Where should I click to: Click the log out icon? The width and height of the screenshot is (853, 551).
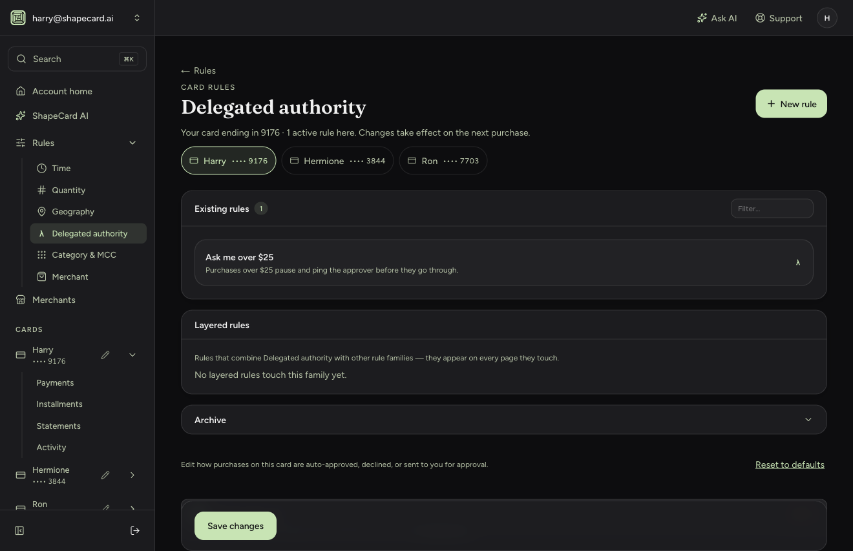tap(135, 530)
